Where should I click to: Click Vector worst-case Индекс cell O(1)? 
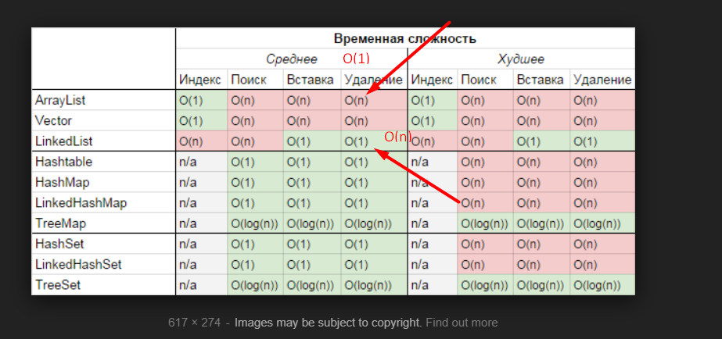coord(433,120)
